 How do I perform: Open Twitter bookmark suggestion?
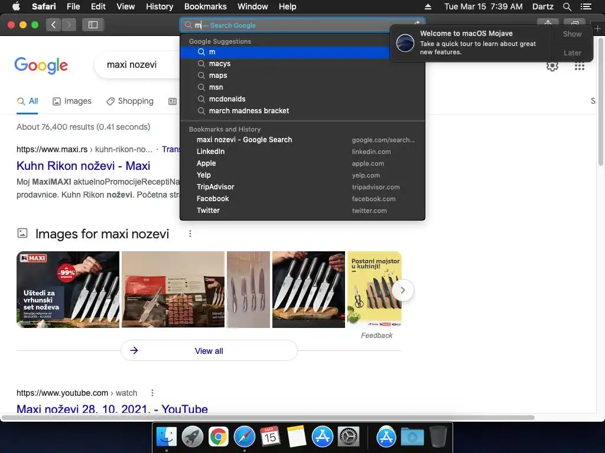click(302, 211)
